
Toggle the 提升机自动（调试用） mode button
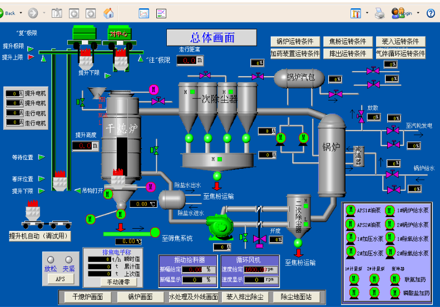(40, 236)
